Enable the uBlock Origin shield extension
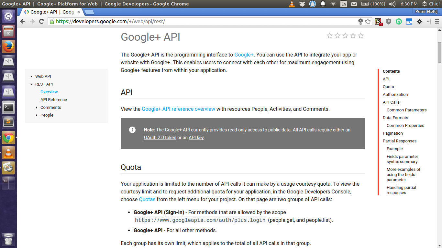 point(388,21)
